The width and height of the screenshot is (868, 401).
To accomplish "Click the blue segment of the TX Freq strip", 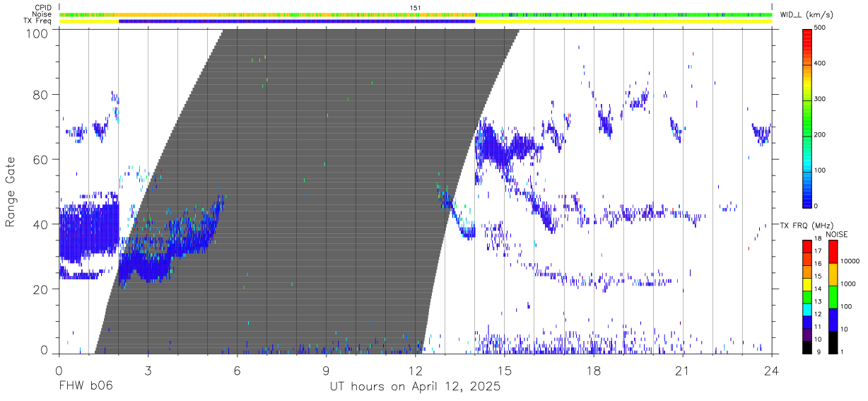I will pyautogui.click(x=297, y=21).
